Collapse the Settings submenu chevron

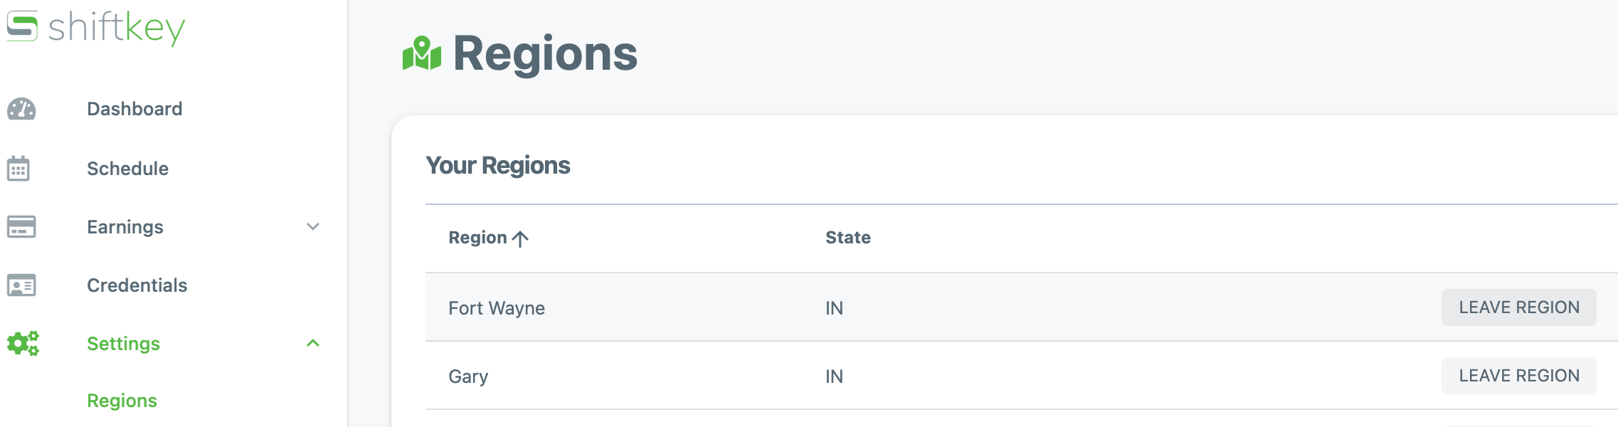pos(313,344)
